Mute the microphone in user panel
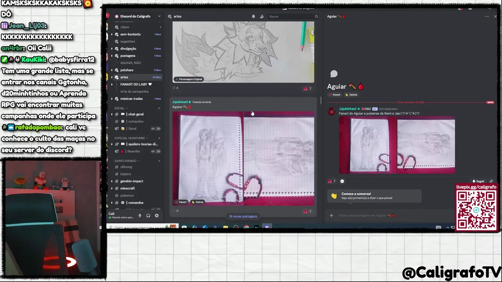 pos(140,215)
